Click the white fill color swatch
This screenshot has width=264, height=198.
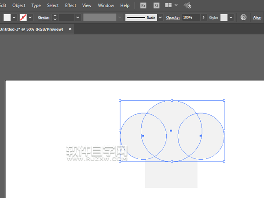(7, 18)
